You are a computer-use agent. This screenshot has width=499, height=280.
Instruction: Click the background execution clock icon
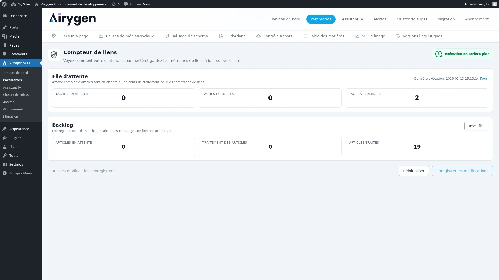click(x=439, y=54)
